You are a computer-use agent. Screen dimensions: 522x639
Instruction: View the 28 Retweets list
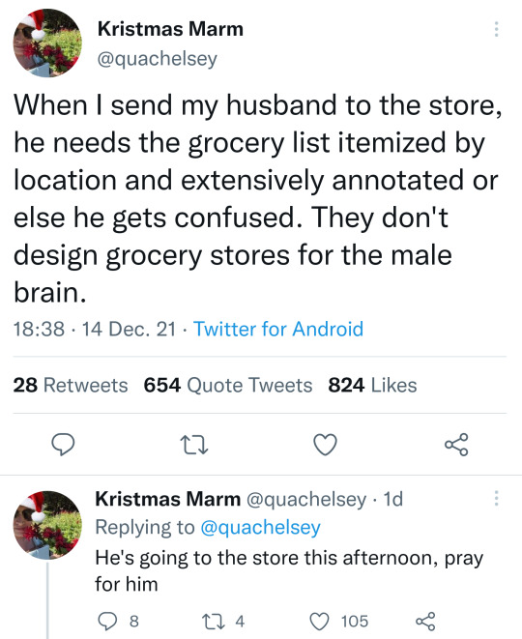point(71,385)
